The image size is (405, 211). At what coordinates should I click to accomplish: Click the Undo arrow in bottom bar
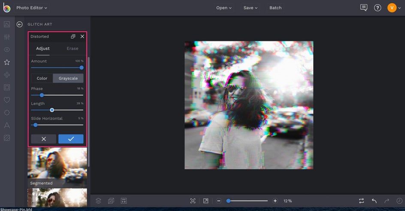[x=374, y=201]
